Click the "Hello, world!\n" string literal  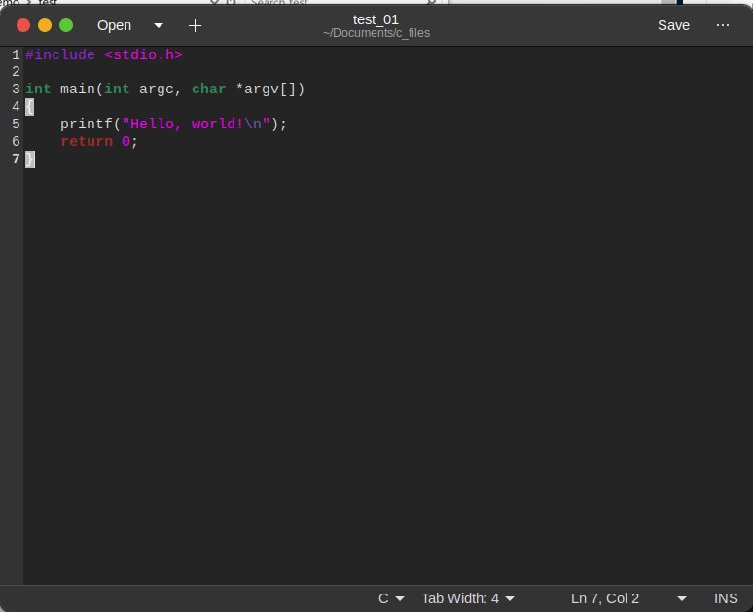[196, 124]
